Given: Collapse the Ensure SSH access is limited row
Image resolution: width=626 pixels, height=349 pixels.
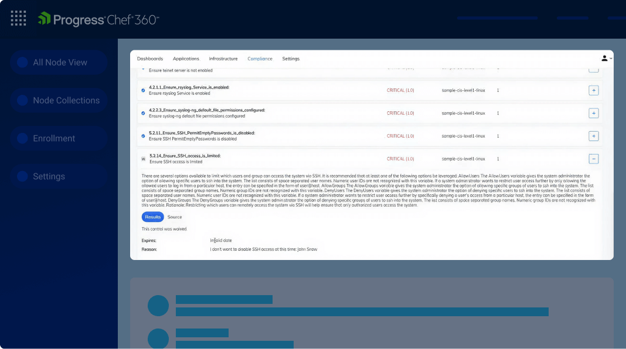Looking at the screenshot, I should pos(593,159).
